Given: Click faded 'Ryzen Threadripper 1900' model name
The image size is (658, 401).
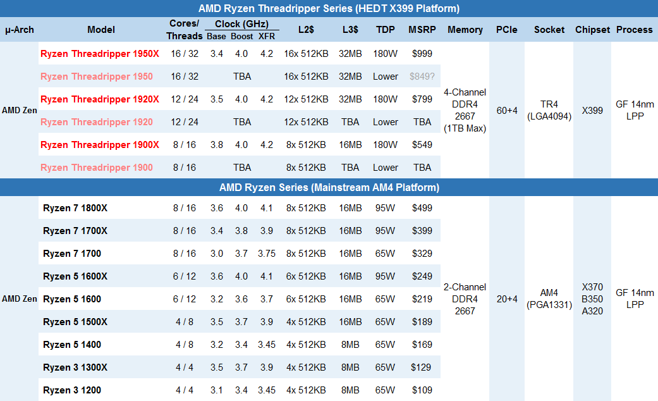Looking at the screenshot, I should (97, 168).
